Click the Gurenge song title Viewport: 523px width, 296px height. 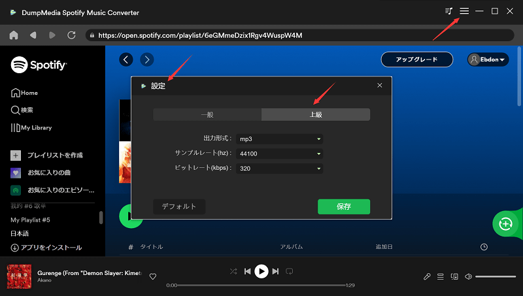click(x=90, y=273)
